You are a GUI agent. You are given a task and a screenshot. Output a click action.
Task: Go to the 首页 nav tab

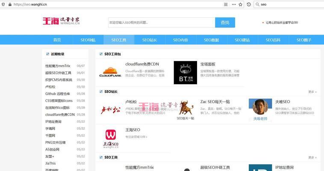(x=57, y=40)
